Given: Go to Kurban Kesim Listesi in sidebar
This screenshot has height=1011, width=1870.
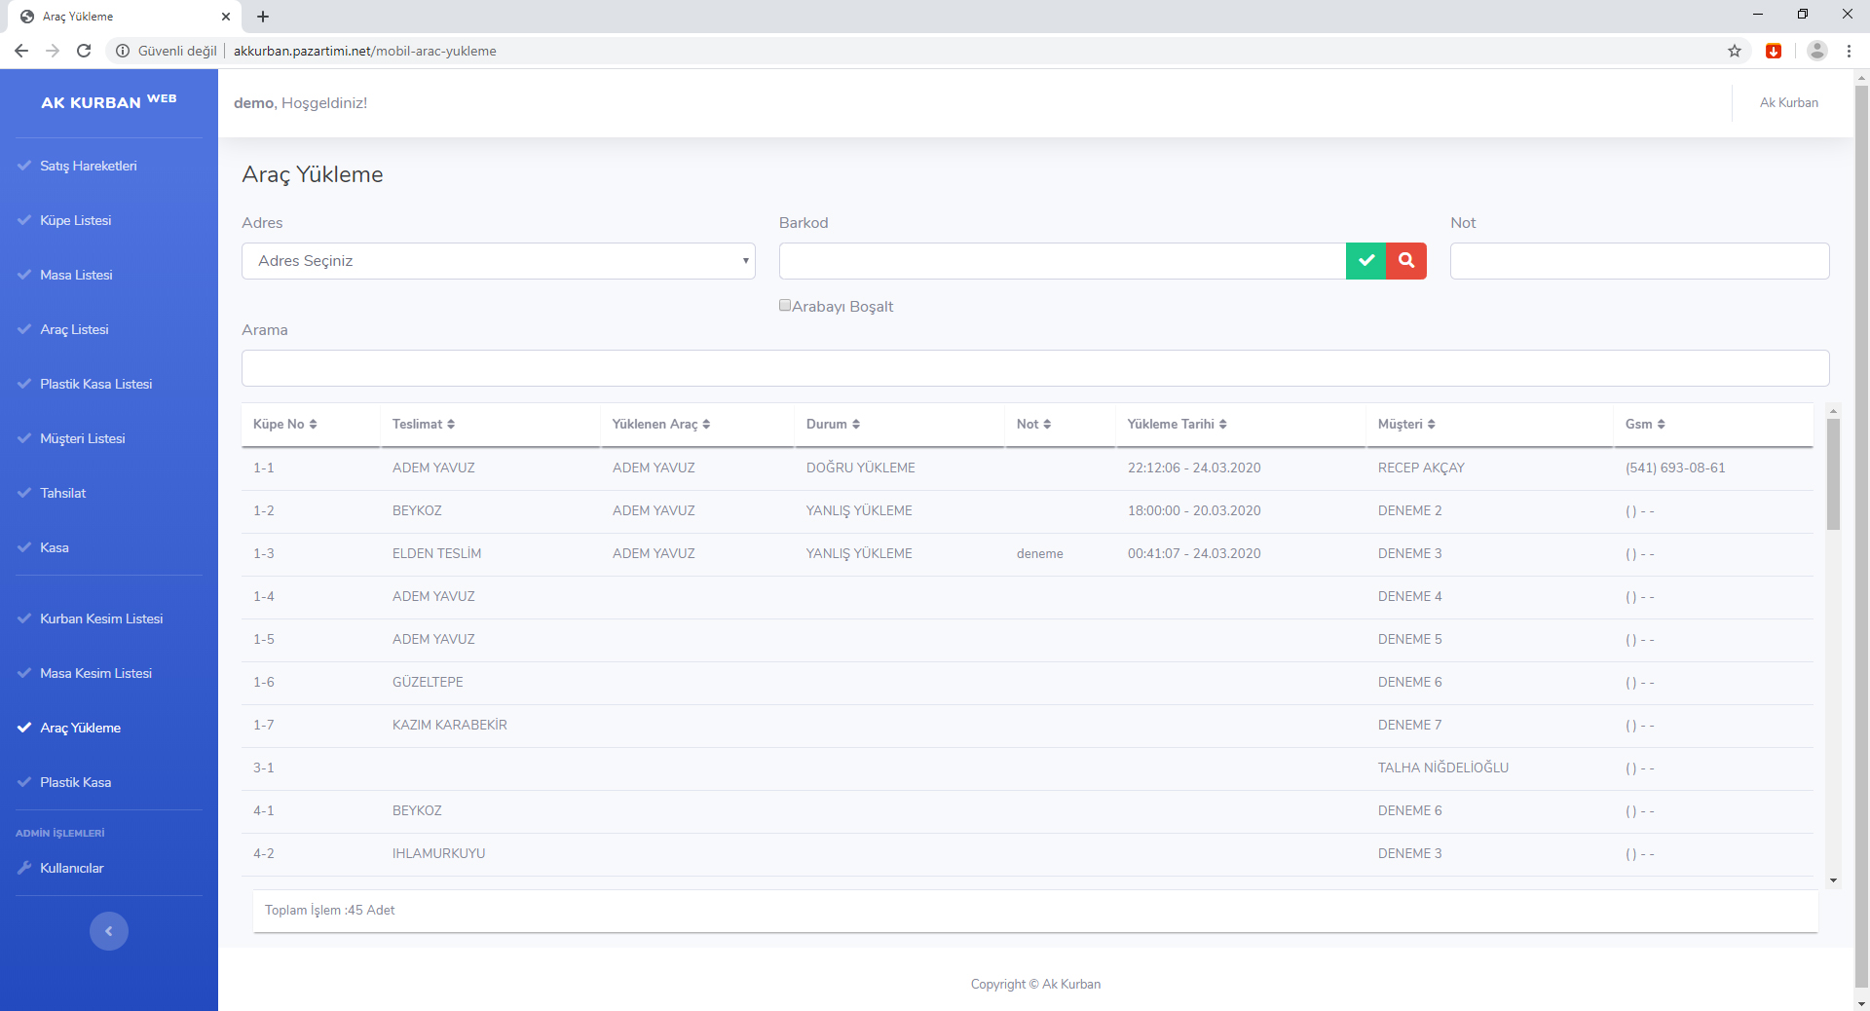Looking at the screenshot, I should [x=101, y=618].
